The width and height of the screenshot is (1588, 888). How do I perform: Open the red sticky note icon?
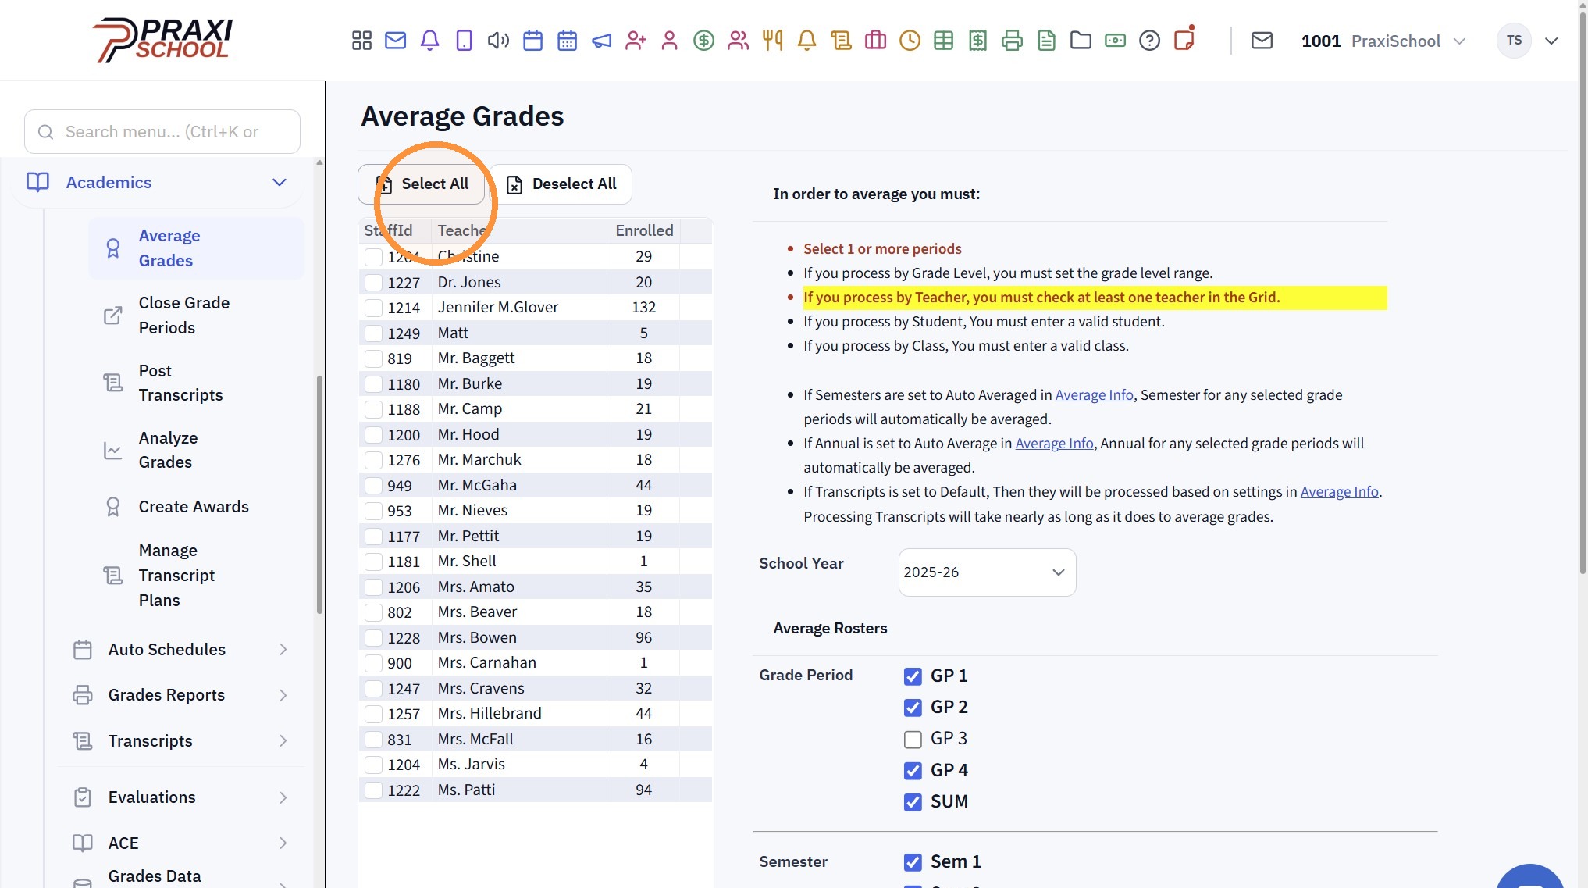click(x=1184, y=39)
